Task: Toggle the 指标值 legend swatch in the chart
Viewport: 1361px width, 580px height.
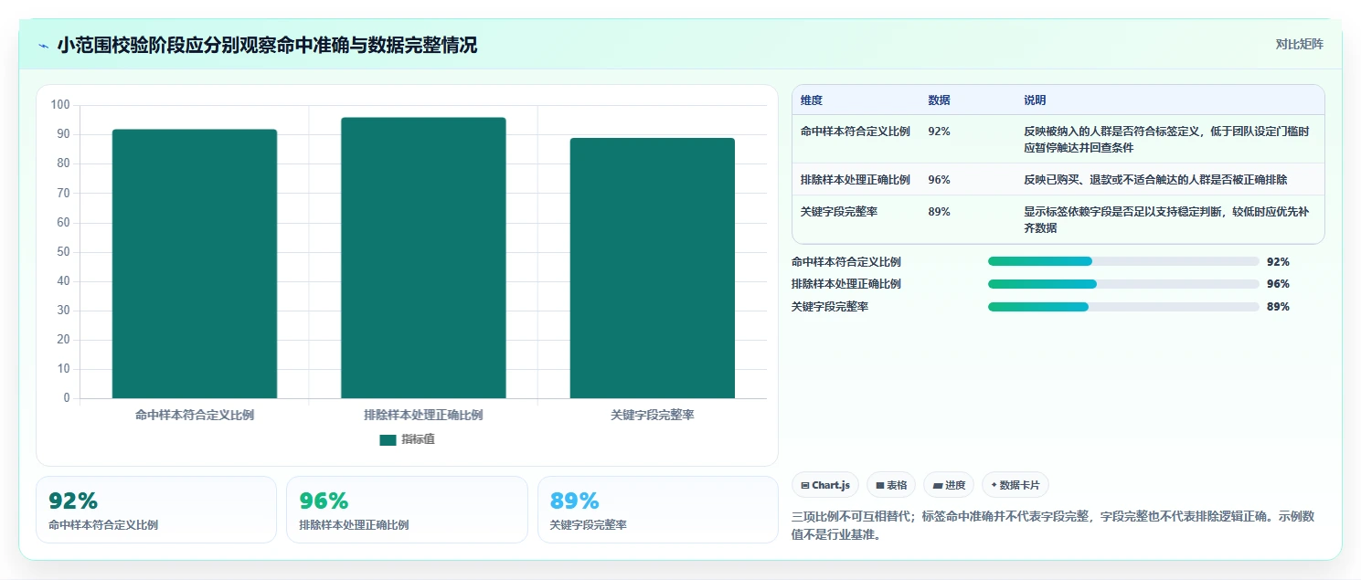Action: click(388, 440)
